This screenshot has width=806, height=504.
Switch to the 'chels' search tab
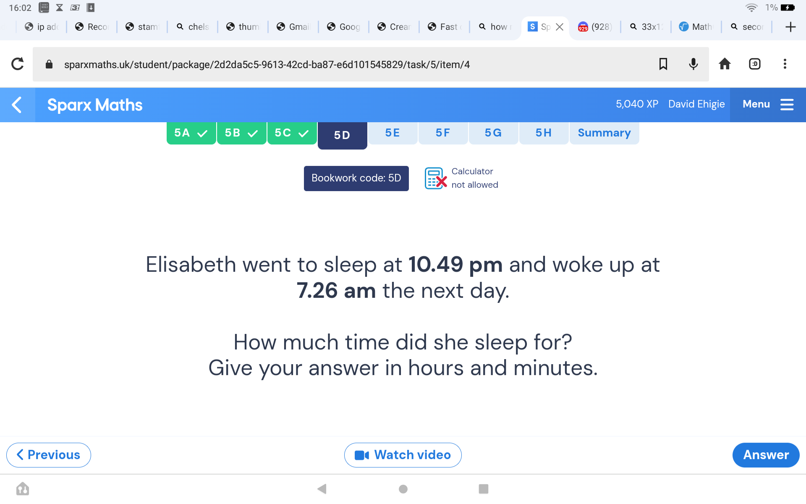point(193,27)
